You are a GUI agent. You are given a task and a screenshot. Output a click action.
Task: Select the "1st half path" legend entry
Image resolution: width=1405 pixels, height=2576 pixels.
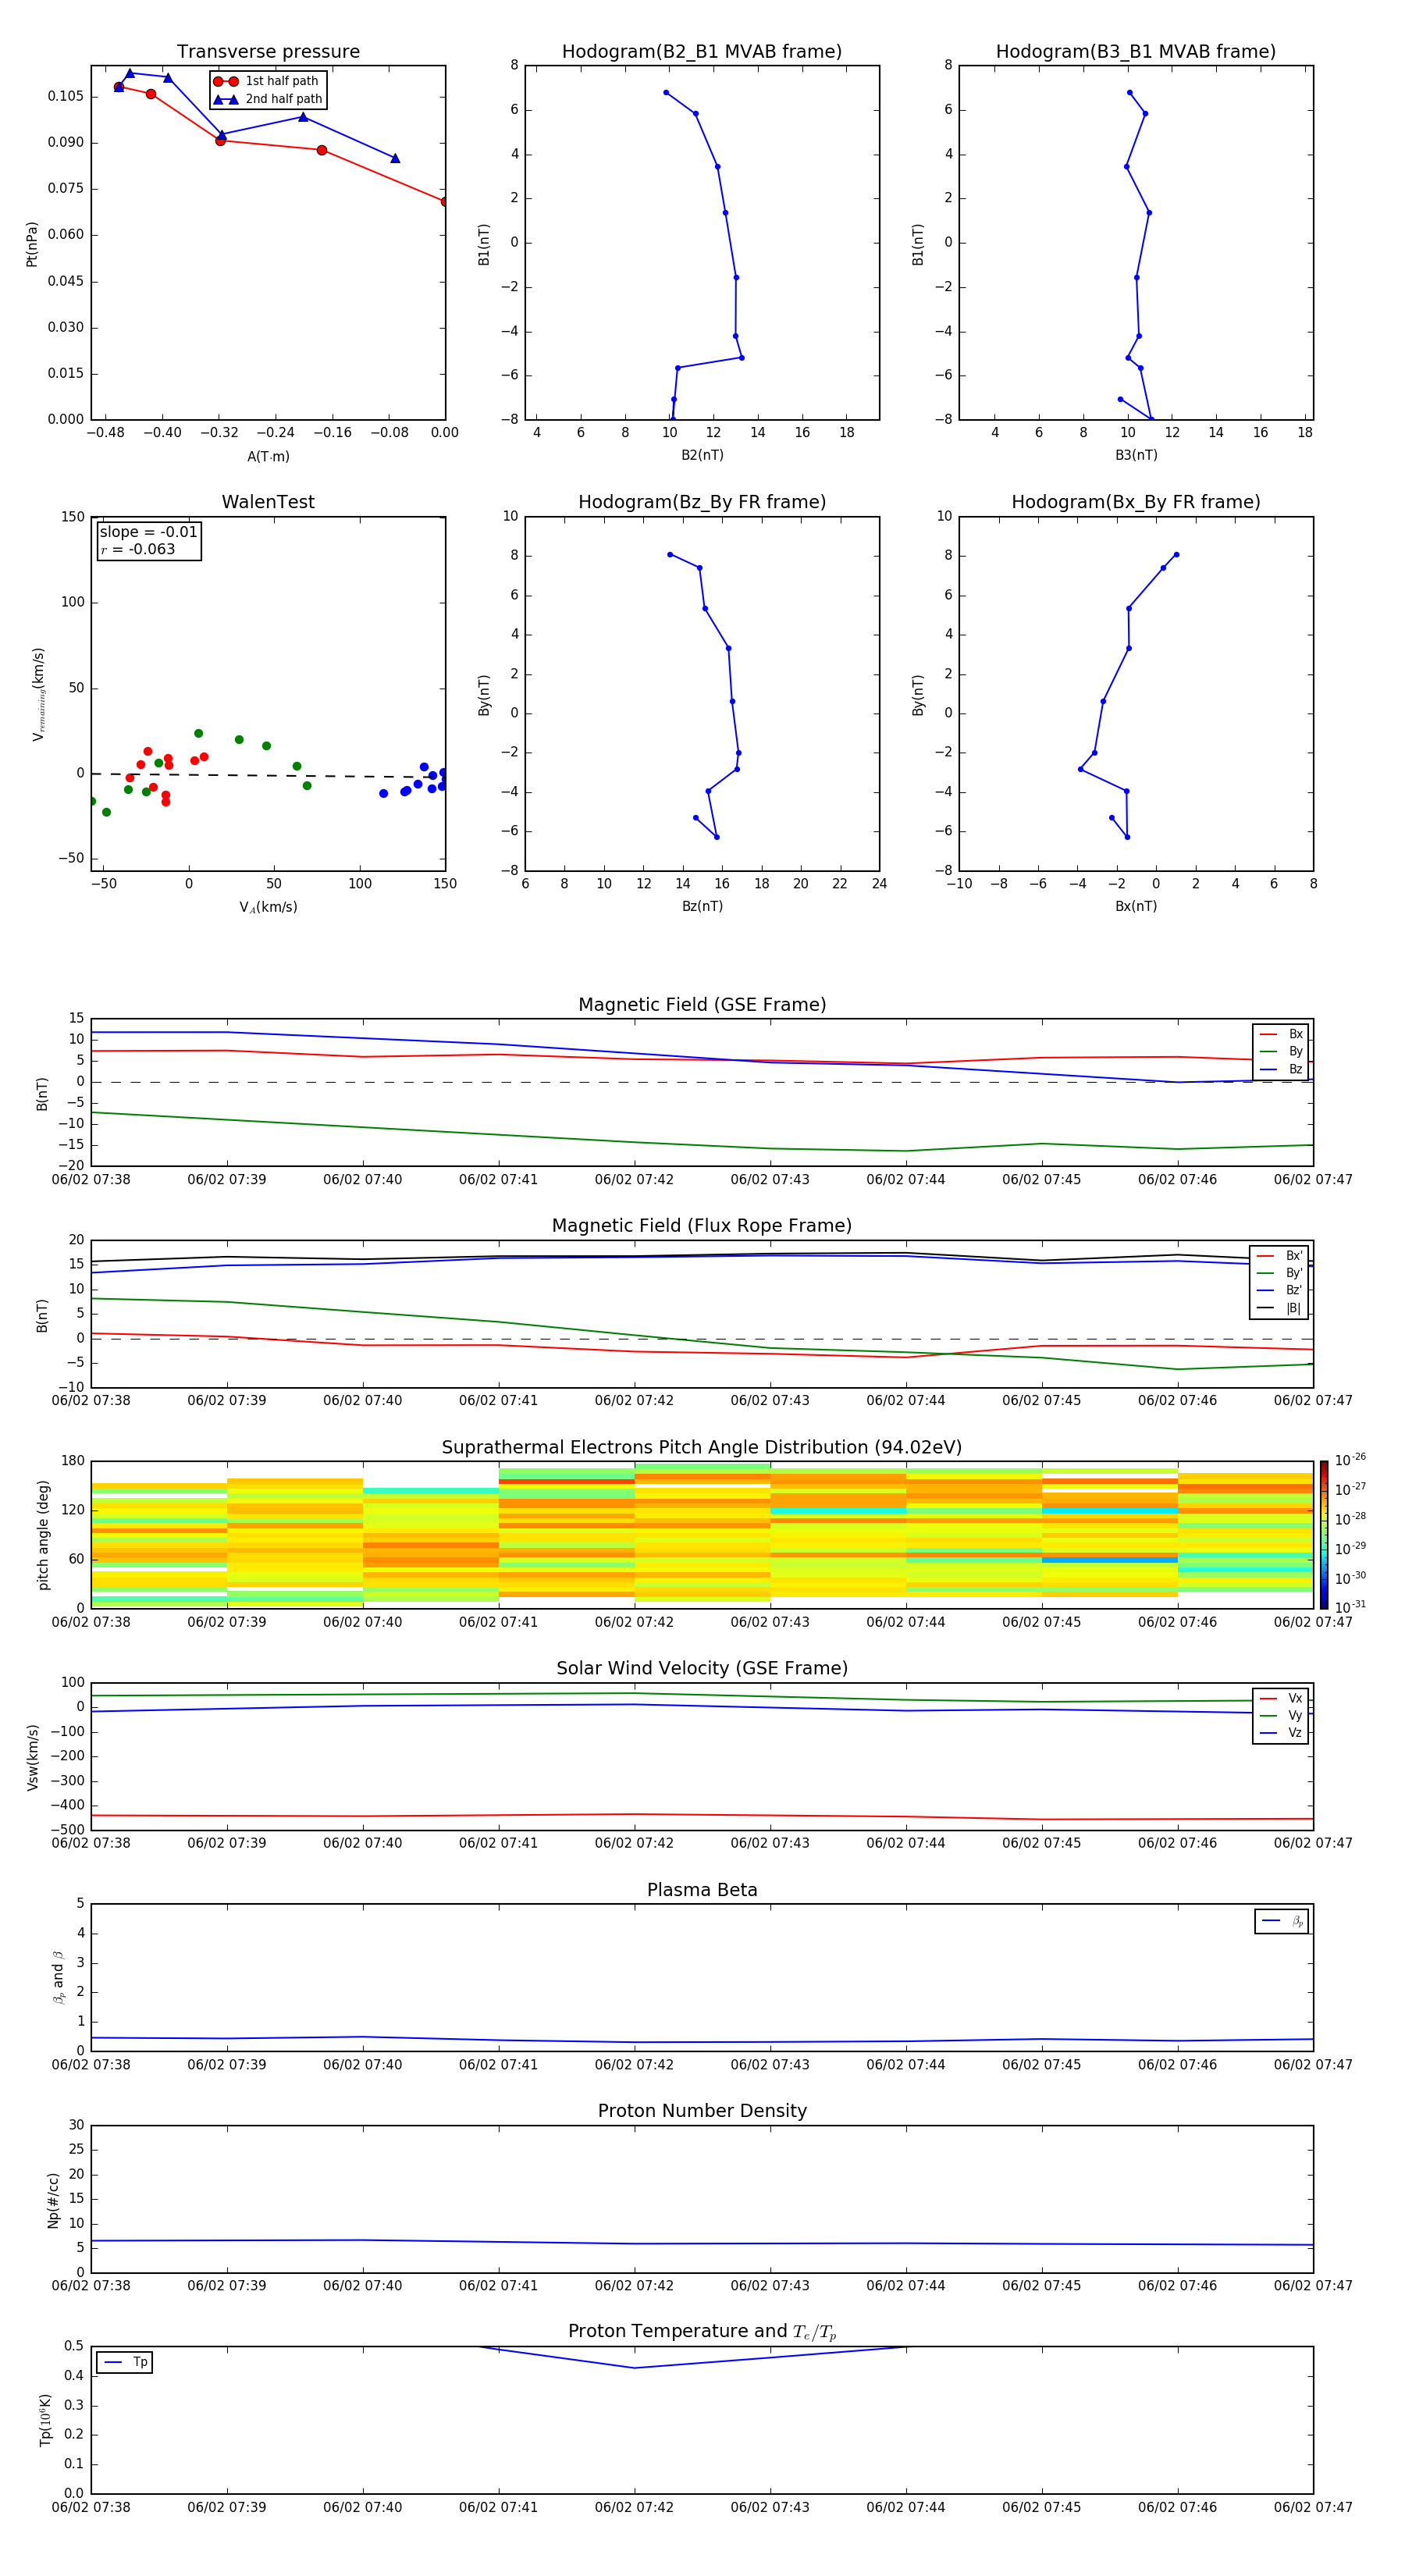(266, 81)
